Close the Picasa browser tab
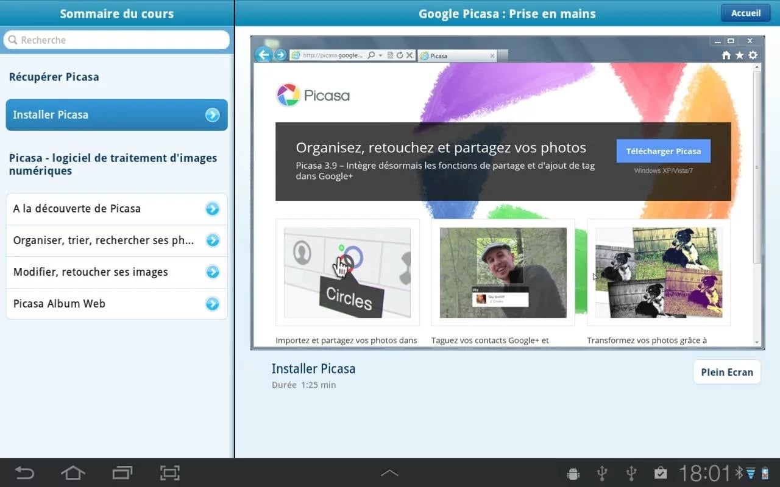 click(492, 56)
